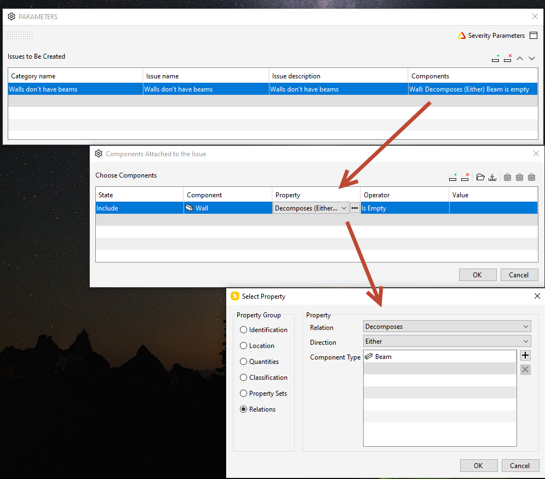The image size is (545, 479).
Task: Click Components column header in Parameters
Action: pos(473,76)
